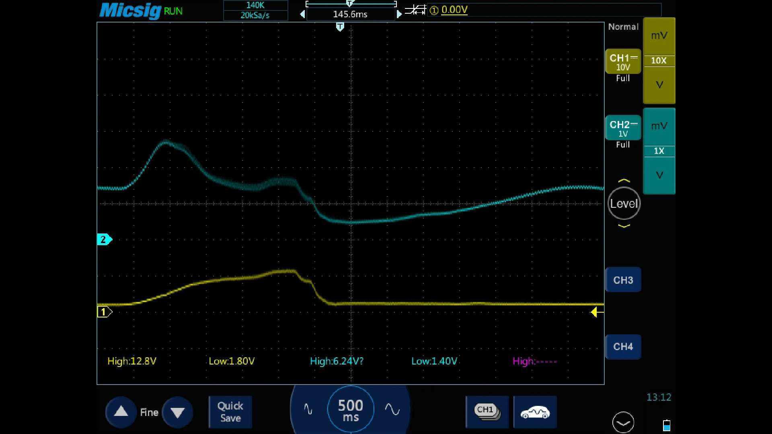
Task: Click the 500 ms timebase dial
Action: tap(351, 410)
